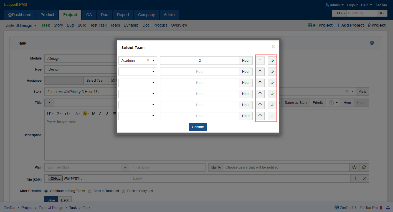Image resolution: width=393 pixels, height=212 pixels.
Task: Click refresh icon next to Mail to
Action: [364, 167]
